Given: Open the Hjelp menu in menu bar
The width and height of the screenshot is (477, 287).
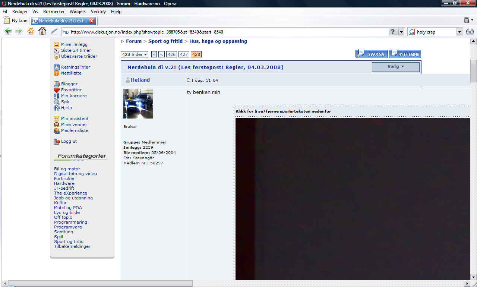Looking at the screenshot, I should [x=116, y=12].
